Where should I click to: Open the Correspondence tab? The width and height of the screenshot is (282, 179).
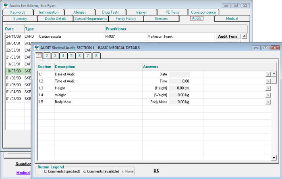tap(203, 12)
